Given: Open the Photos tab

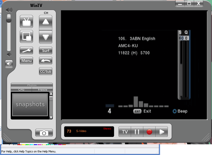Looking at the screenshot, I should pos(32,85).
